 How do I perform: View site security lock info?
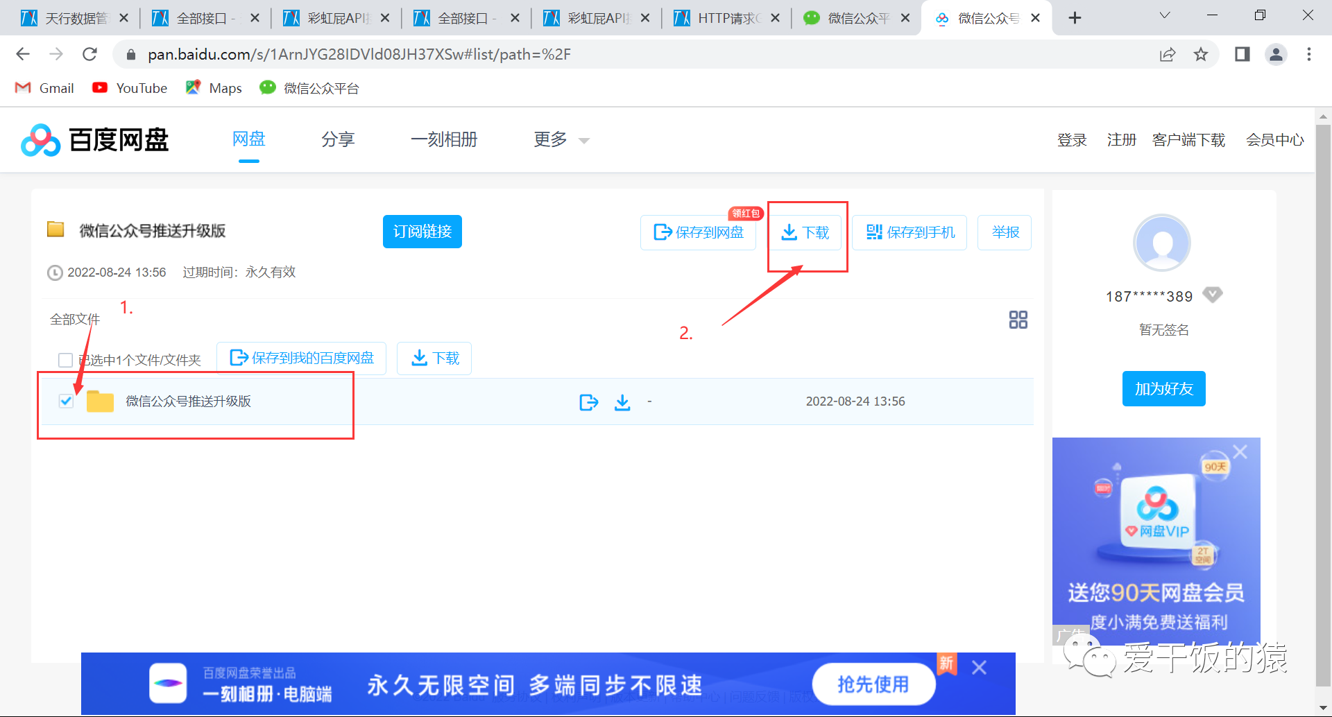(130, 54)
